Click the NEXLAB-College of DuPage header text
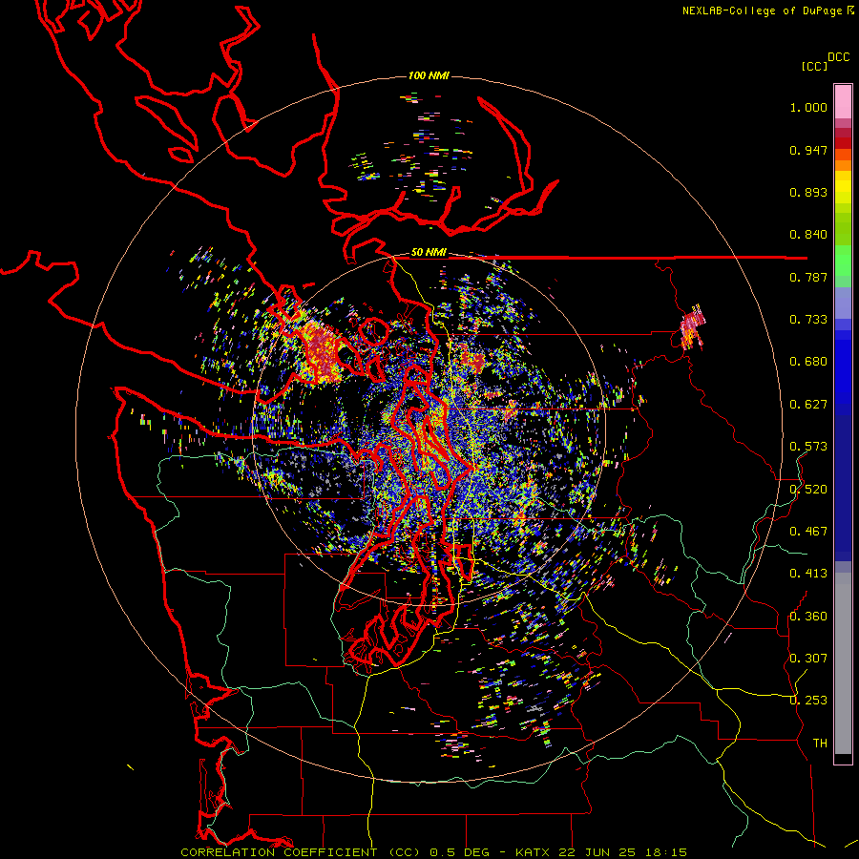859x859 pixels. (x=762, y=10)
